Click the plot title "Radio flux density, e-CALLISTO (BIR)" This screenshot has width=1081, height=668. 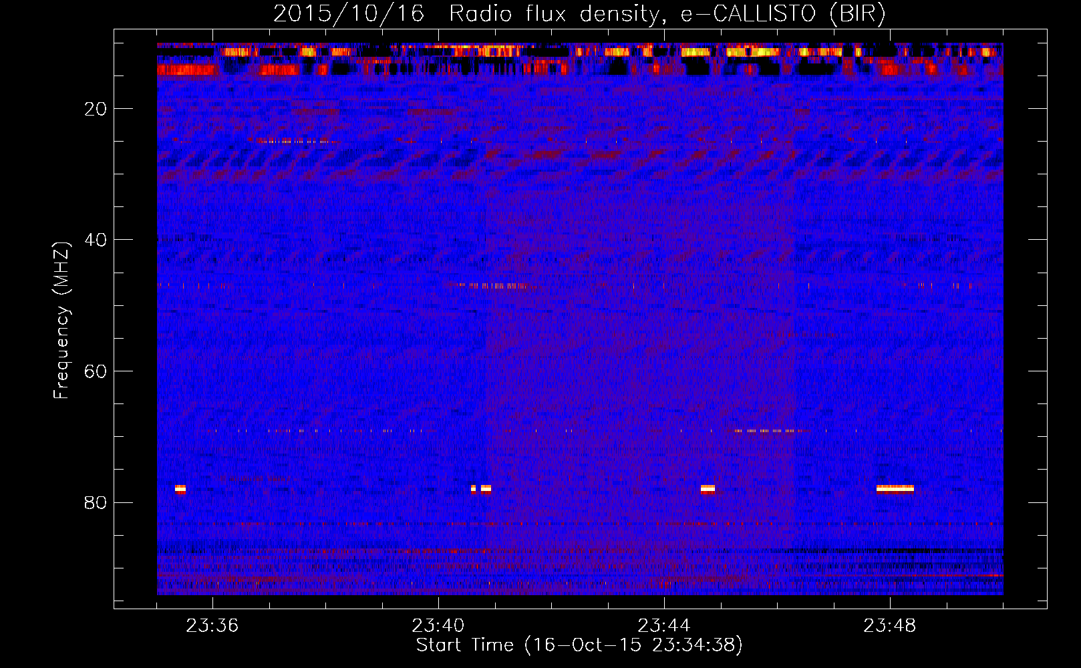click(x=667, y=13)
